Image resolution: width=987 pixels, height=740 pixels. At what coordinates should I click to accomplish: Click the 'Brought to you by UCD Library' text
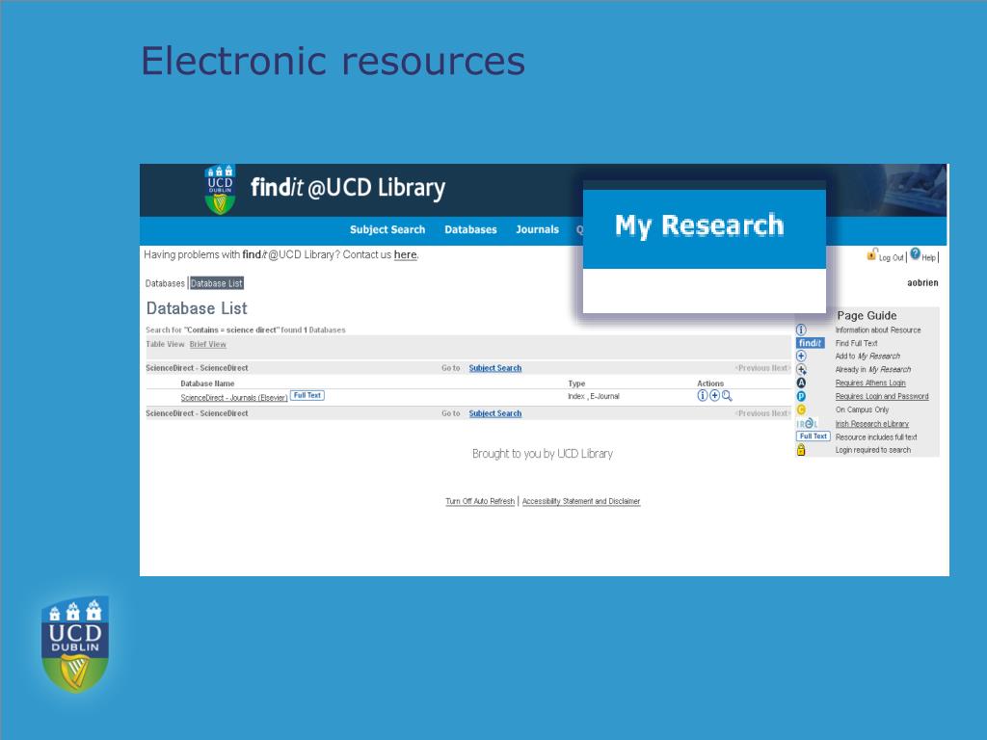click(543, 454)
